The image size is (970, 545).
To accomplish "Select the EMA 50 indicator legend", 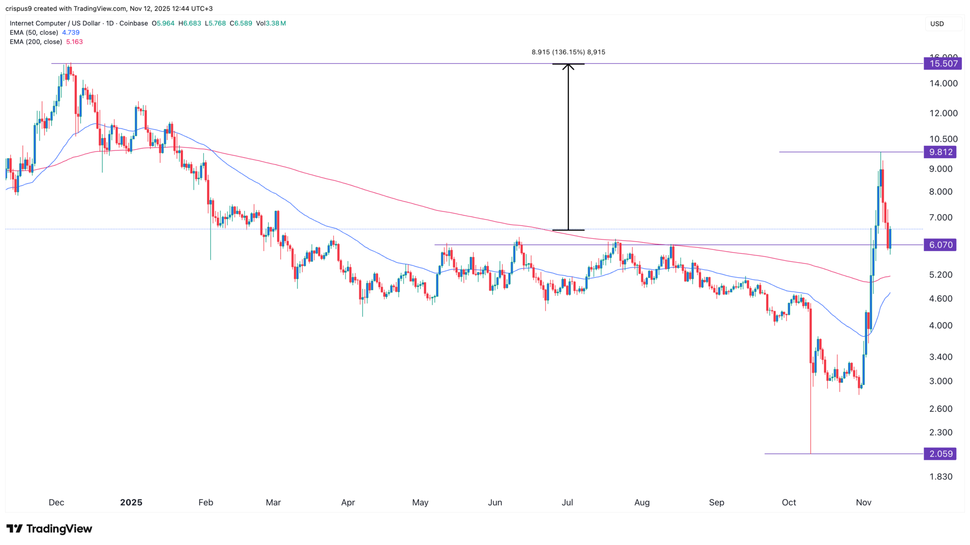I will point(34,33).
